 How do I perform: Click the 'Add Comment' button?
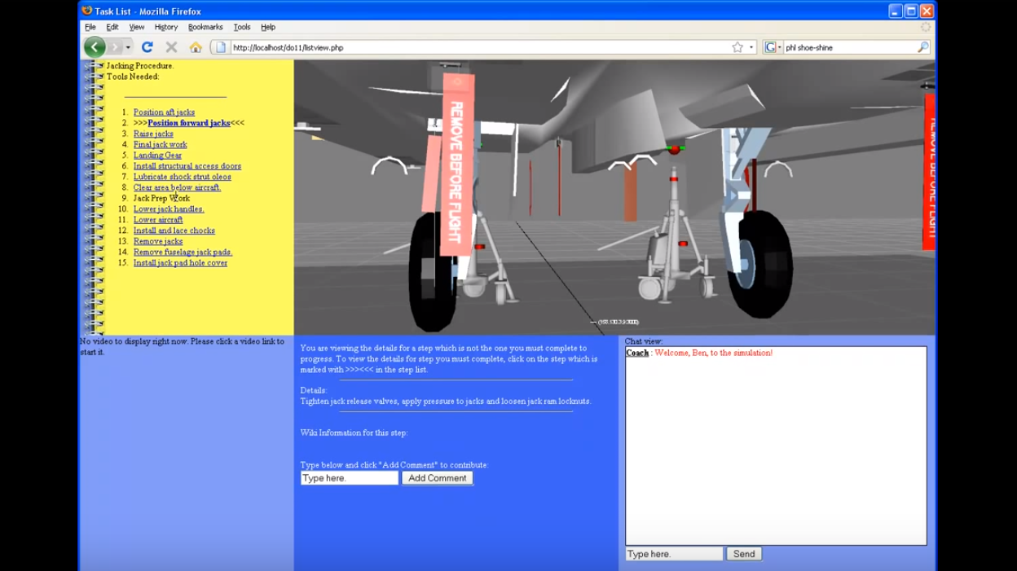click(438, 478)
